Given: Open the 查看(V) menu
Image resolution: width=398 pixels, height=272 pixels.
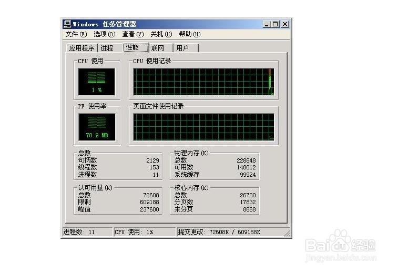Looking at the screenshot, I should (x=132, y=34).
